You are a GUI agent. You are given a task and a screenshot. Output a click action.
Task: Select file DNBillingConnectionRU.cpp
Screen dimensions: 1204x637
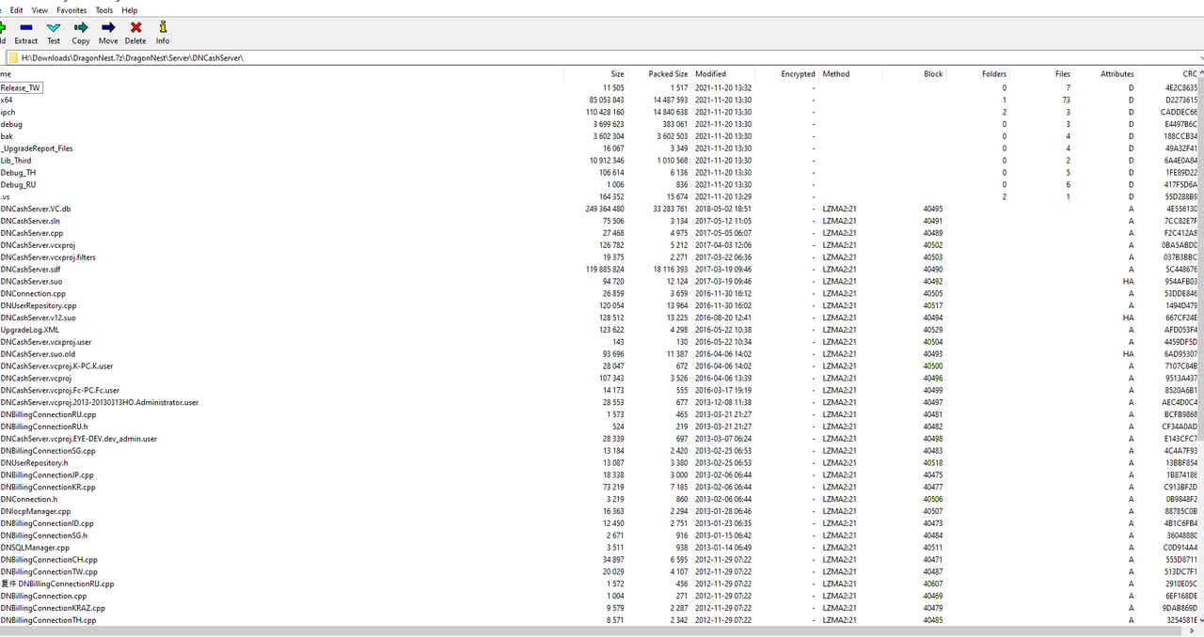coord(48,414)
